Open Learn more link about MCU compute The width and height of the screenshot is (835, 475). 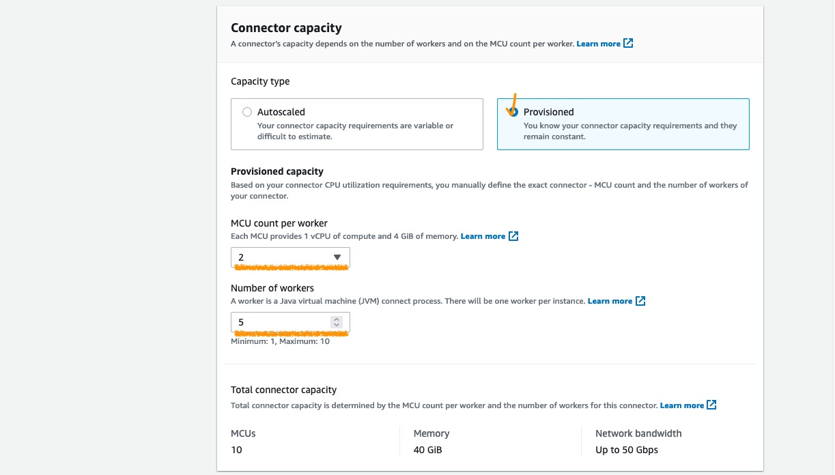tap(483, 236)
